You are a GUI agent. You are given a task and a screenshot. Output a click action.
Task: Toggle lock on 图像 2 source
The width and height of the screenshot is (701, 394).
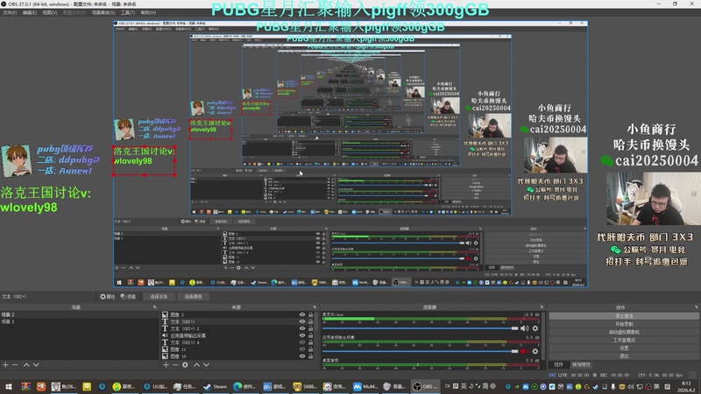click(x=311, y=314)
